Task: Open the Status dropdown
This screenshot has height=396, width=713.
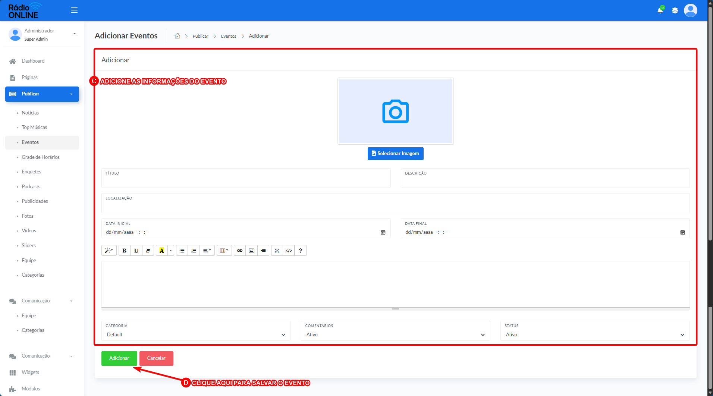Action: coord(595,331)
